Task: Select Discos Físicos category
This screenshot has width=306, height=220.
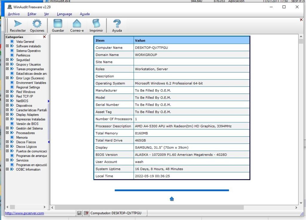Action: tap(26, 142)
